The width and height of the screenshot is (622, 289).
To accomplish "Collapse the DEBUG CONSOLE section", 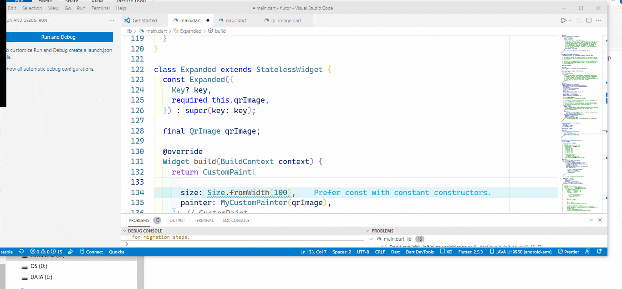I will click(124, 231).
